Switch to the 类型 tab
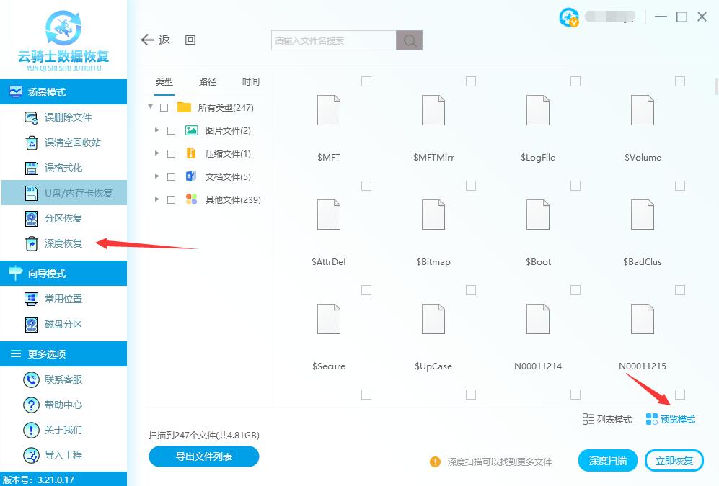719x486 pixels. (164, 82)
